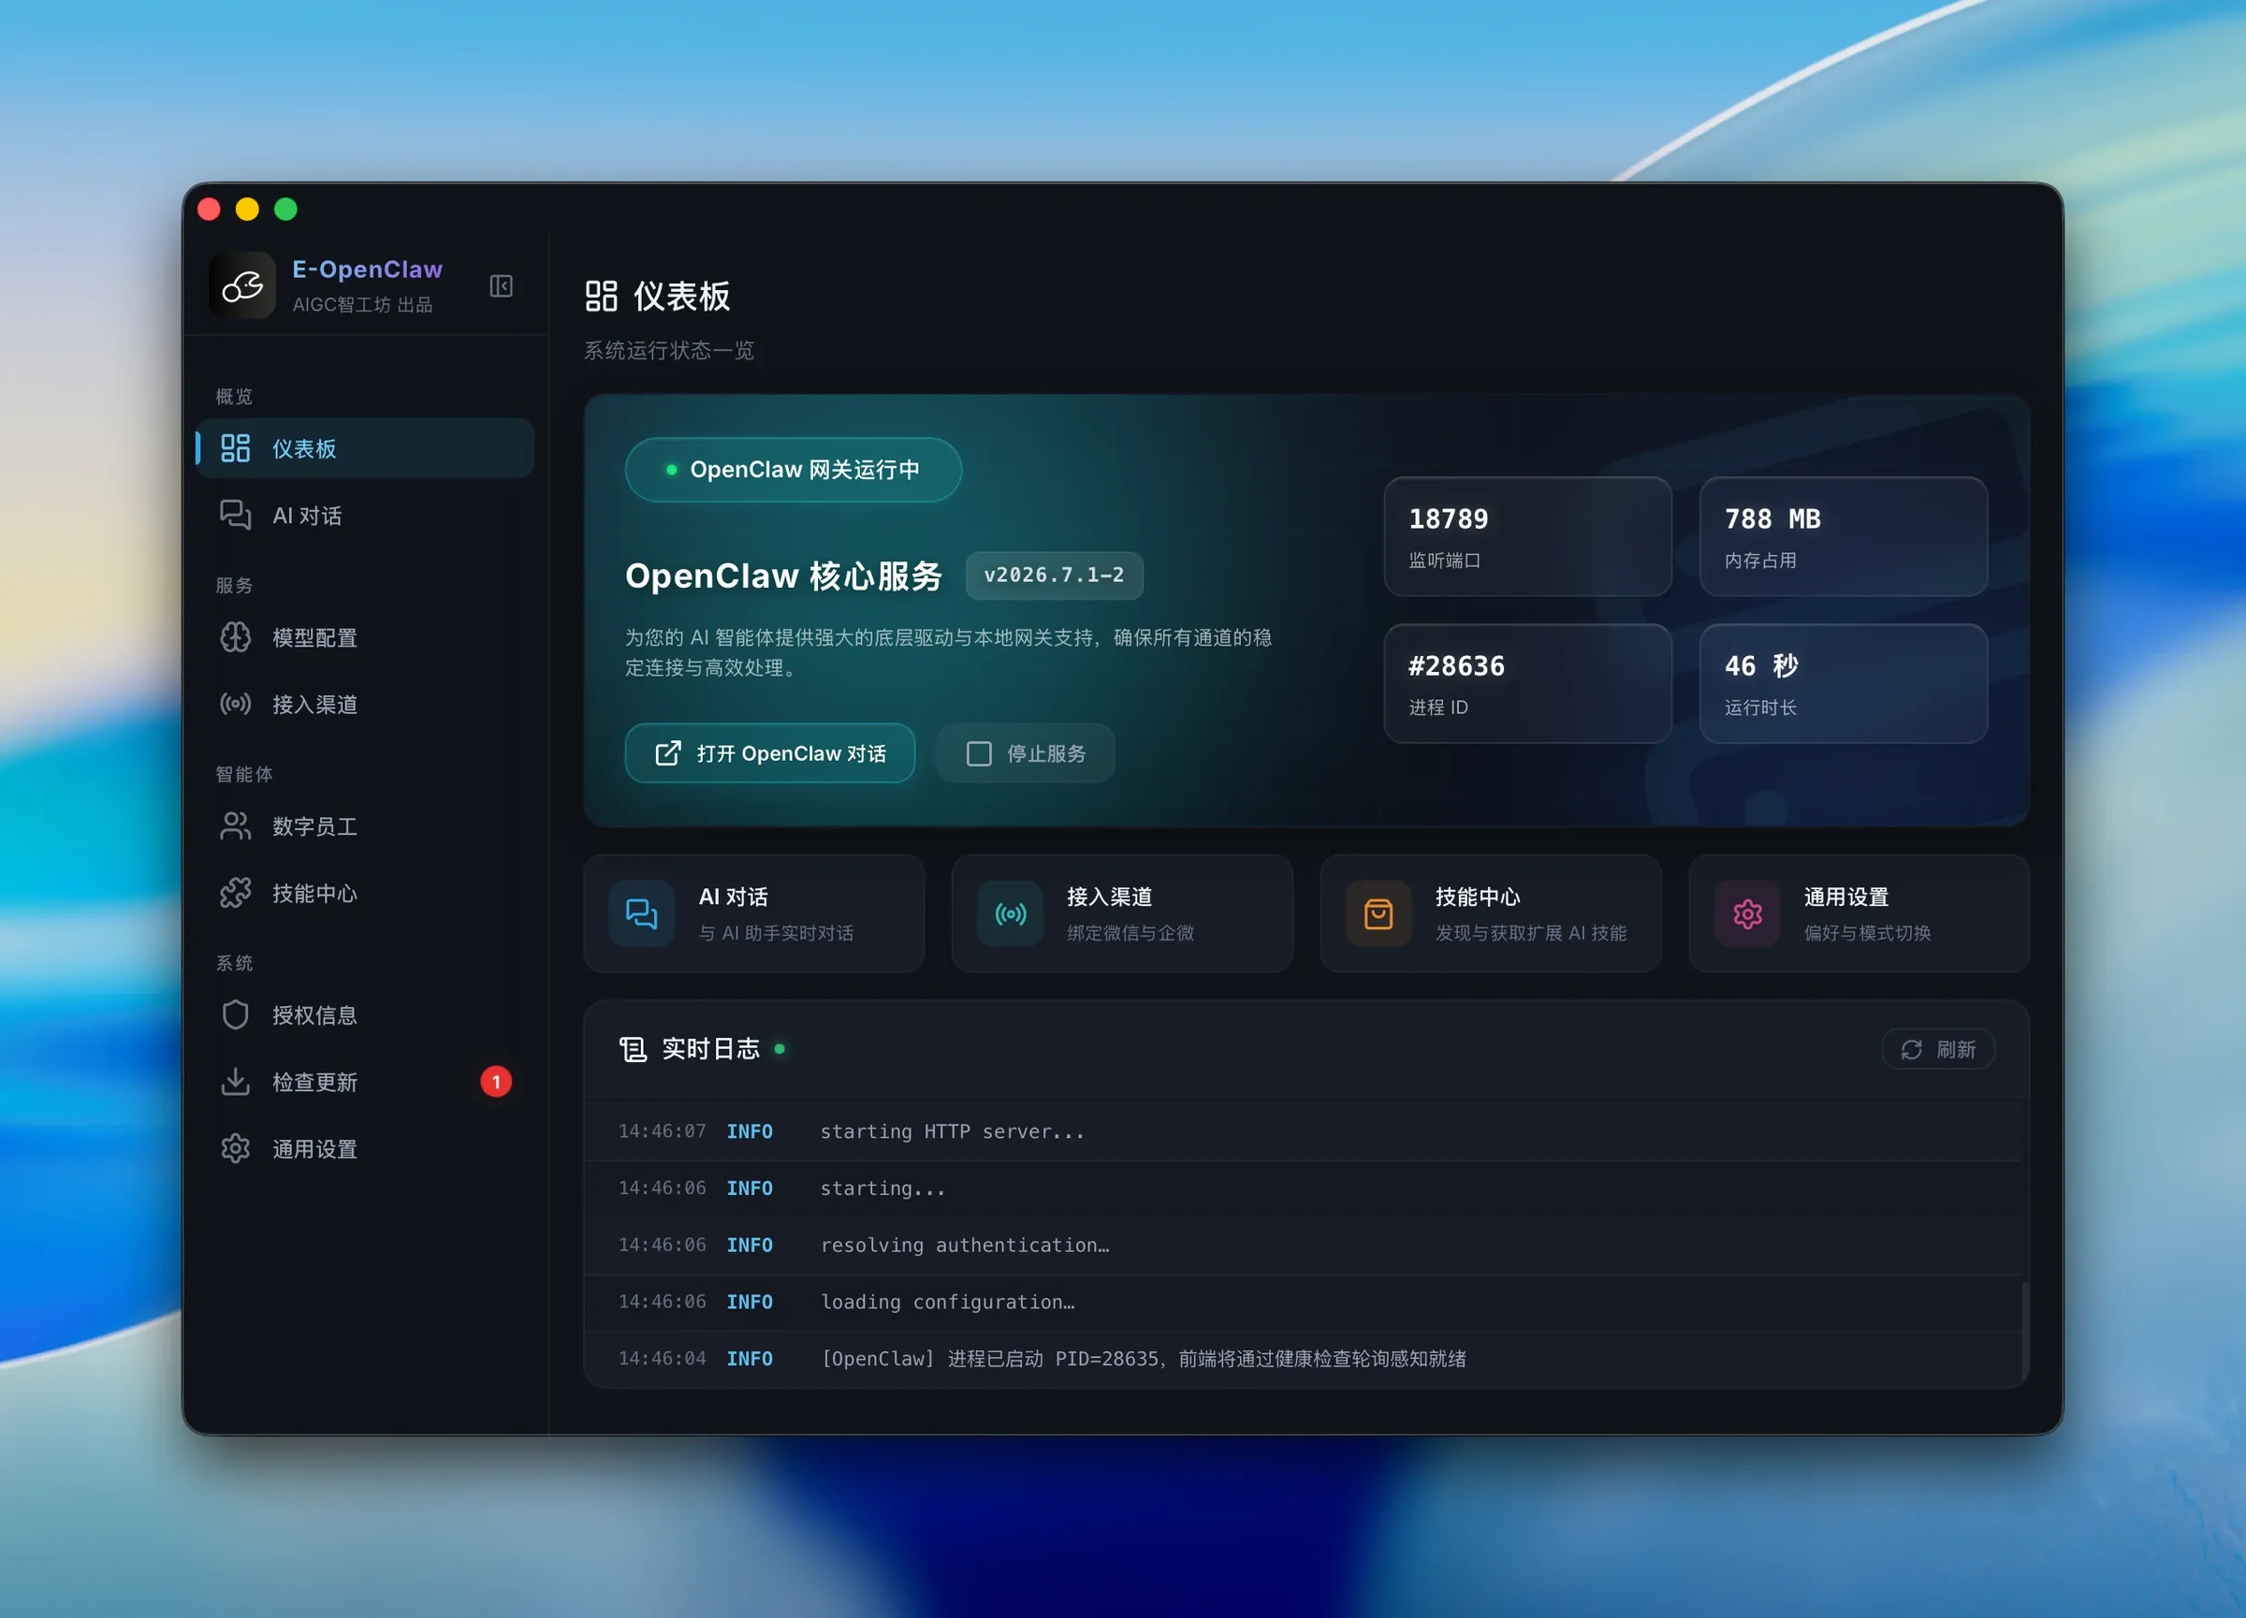Click the 停止服务 button

(1025, 753)
